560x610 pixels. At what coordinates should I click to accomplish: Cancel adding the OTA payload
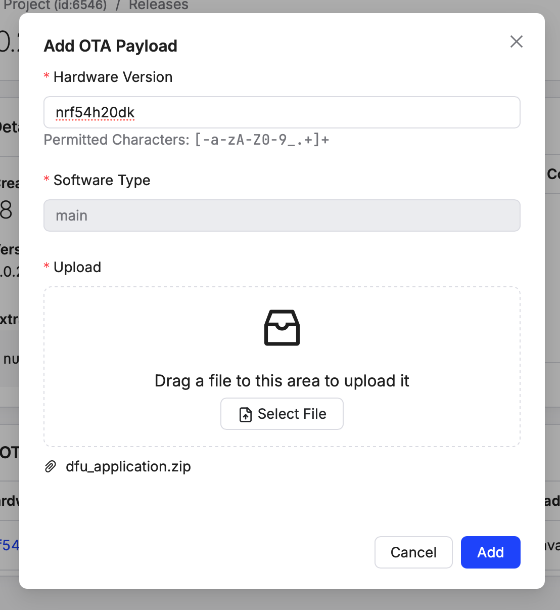(x=413, y=552)
